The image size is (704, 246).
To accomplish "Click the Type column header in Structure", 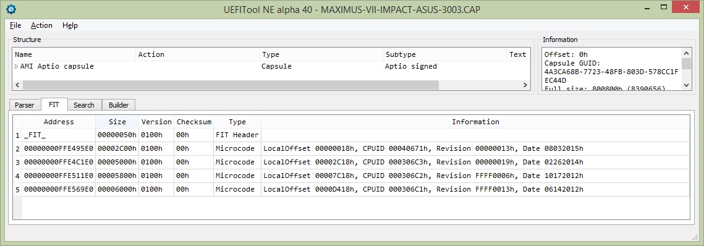I will (x=321, y=54).
